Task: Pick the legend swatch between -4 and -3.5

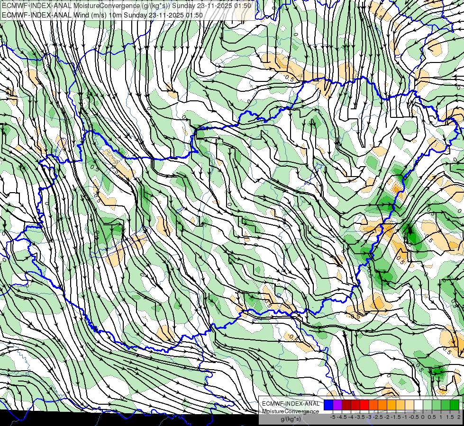Action: coord(355,405)
